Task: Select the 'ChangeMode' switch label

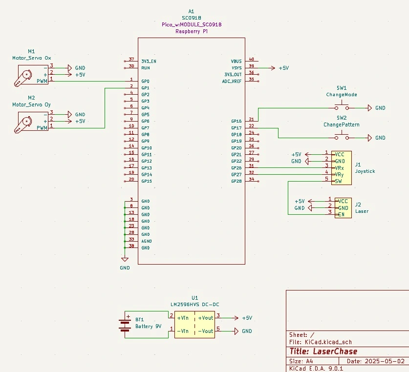Action: pos(342,95)
